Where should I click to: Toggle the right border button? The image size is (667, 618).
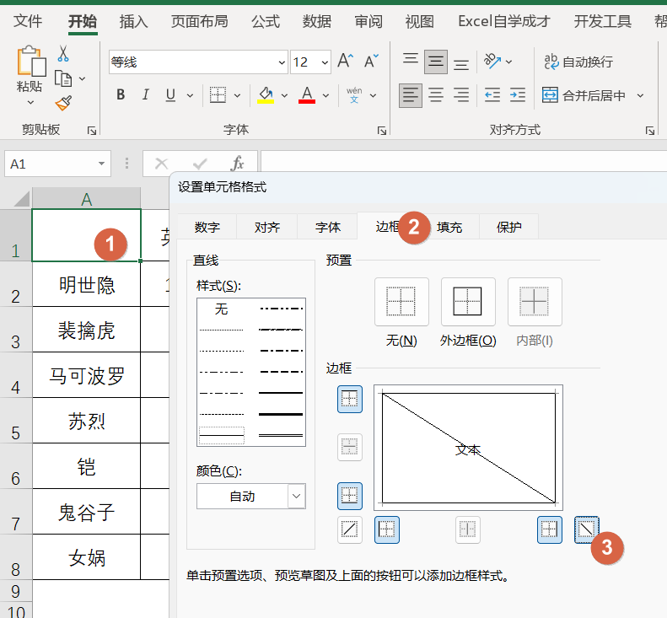[x=550, y=529]
